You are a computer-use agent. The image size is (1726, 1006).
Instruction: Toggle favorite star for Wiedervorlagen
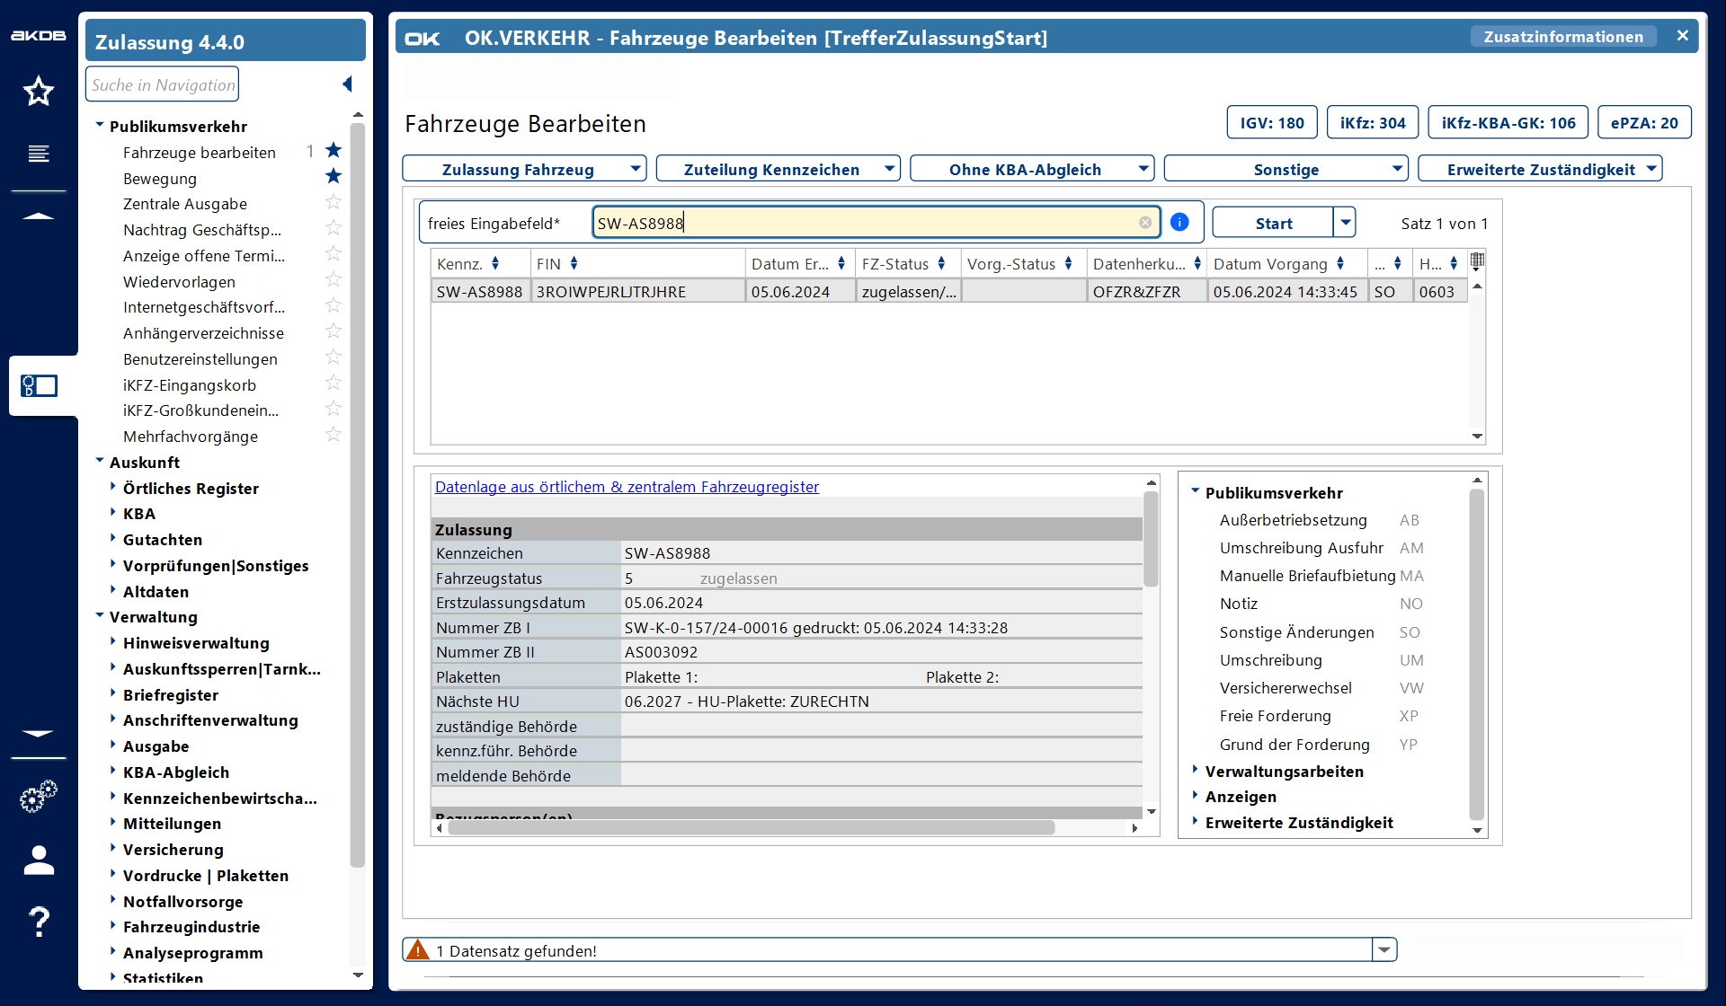(x=334, y=280)
